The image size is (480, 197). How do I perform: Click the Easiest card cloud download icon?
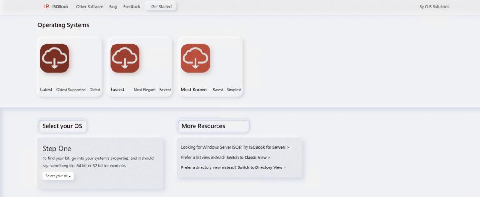pos(125,58)
